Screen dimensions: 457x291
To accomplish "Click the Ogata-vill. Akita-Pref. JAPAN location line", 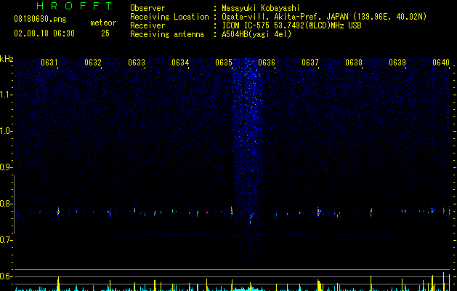I will click(x=324, y=17).
